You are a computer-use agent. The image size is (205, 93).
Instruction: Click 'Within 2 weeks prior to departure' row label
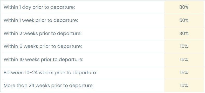pos(43,33)
